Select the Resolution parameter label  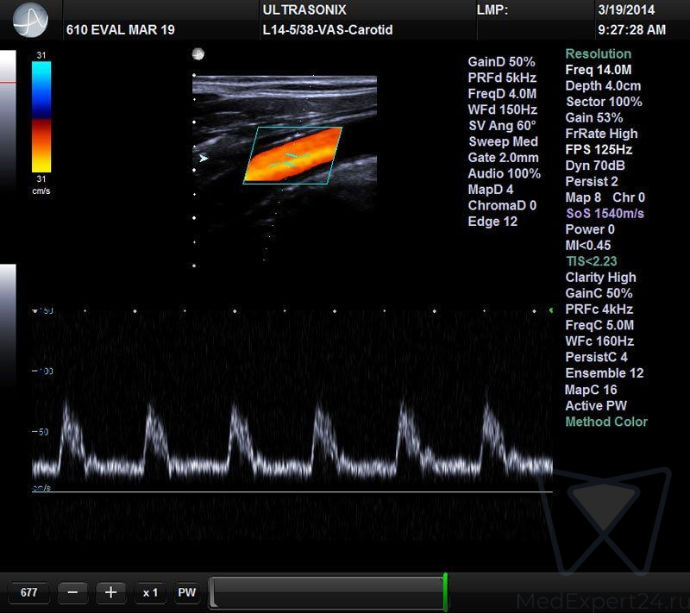598,54
